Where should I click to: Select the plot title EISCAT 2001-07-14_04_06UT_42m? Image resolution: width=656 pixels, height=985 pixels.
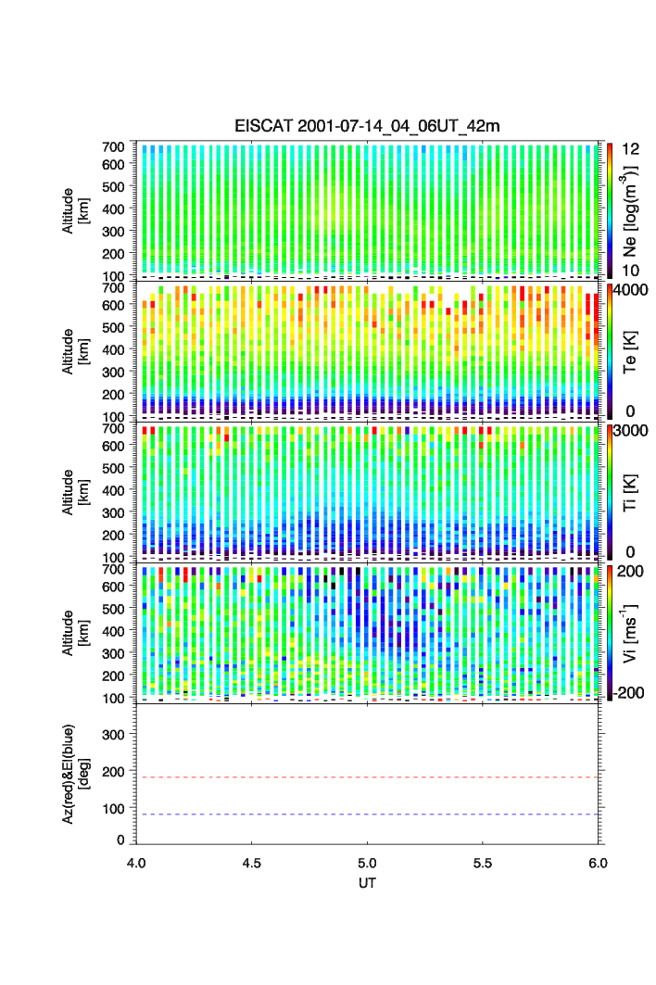tap(367, 126)
